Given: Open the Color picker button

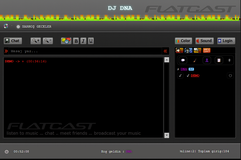Looking at the screenshot, I should (183, 41).
